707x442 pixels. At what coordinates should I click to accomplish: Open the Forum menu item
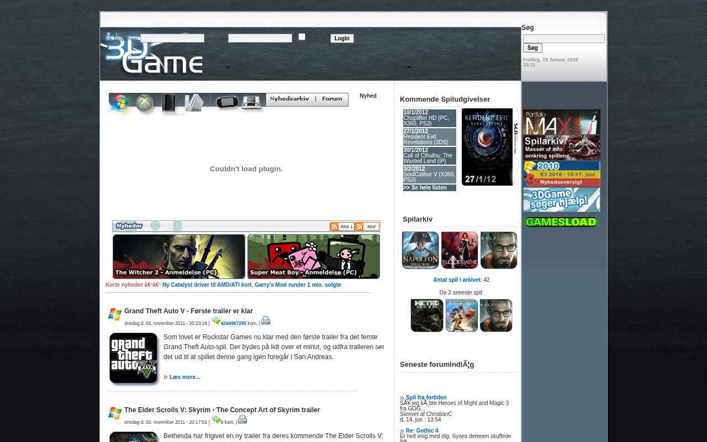[332, 99]
